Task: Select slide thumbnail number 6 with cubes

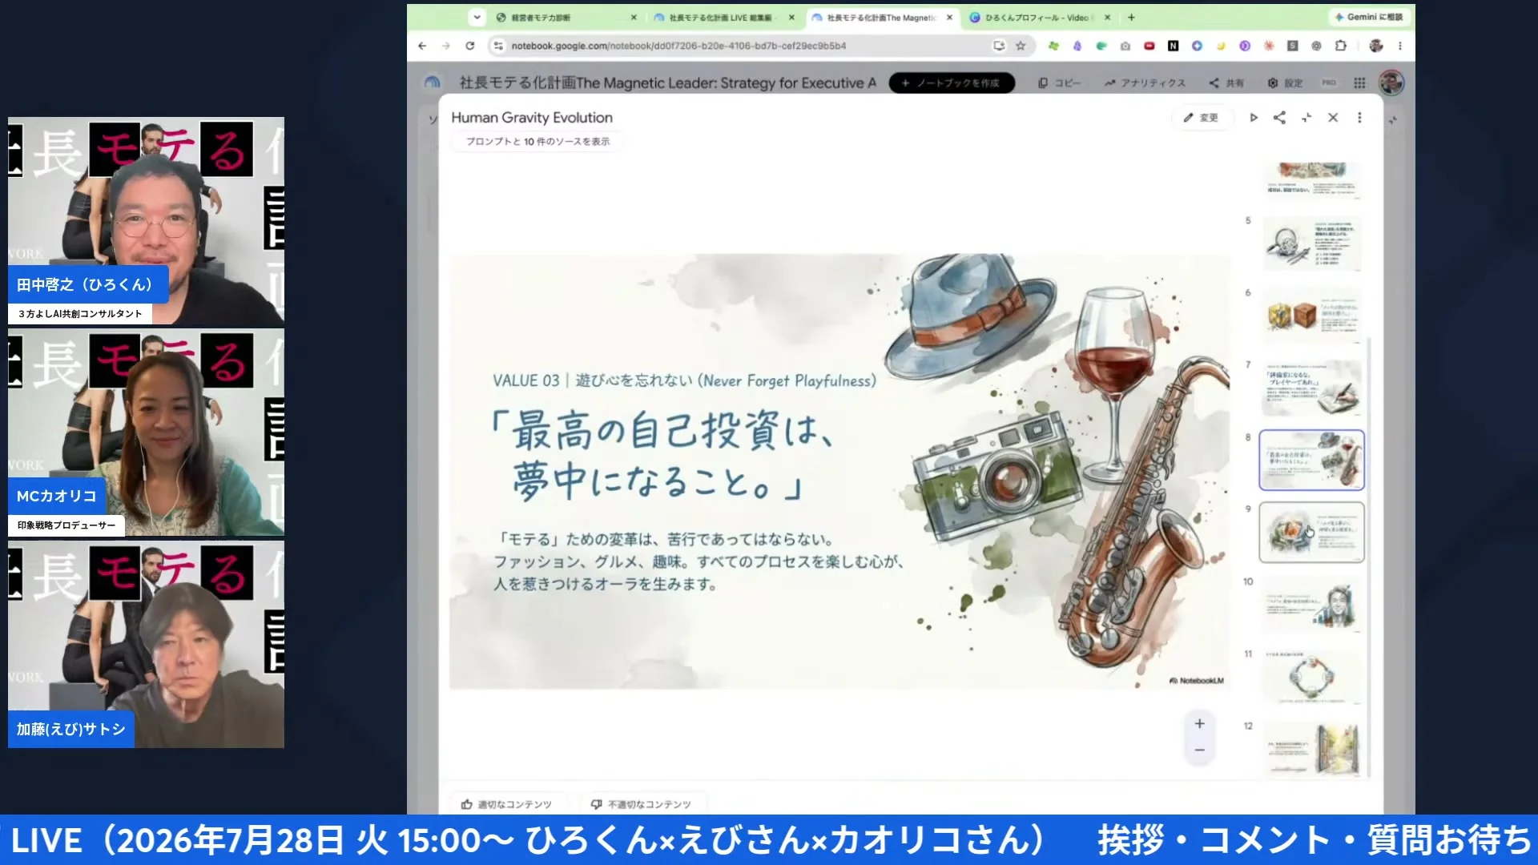Action: click(x=1311, y=316)
